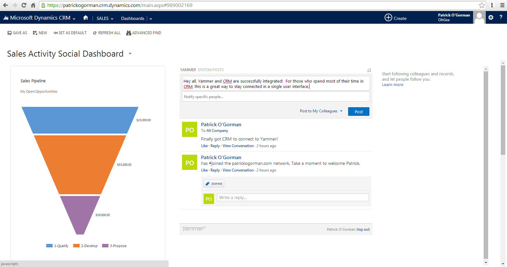This screenshot has height=267, width=507.
Task: Reply to the 'Finally got CRM' post
Action: (x=215, y=146)
